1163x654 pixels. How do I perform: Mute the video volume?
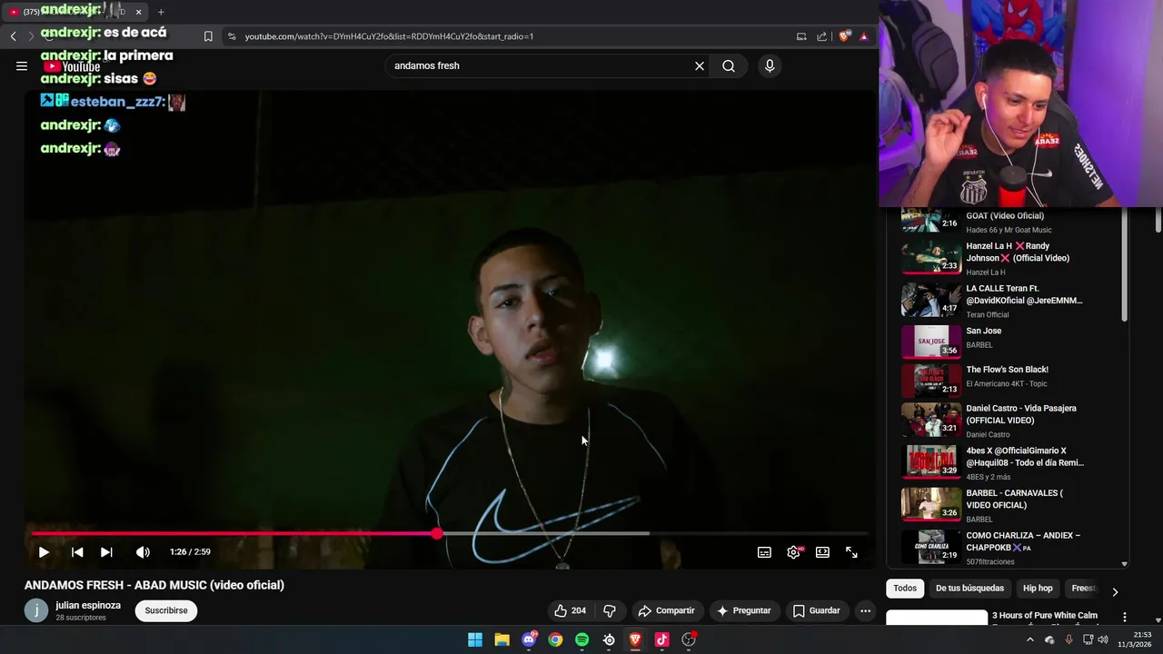(x=143, y=551)
